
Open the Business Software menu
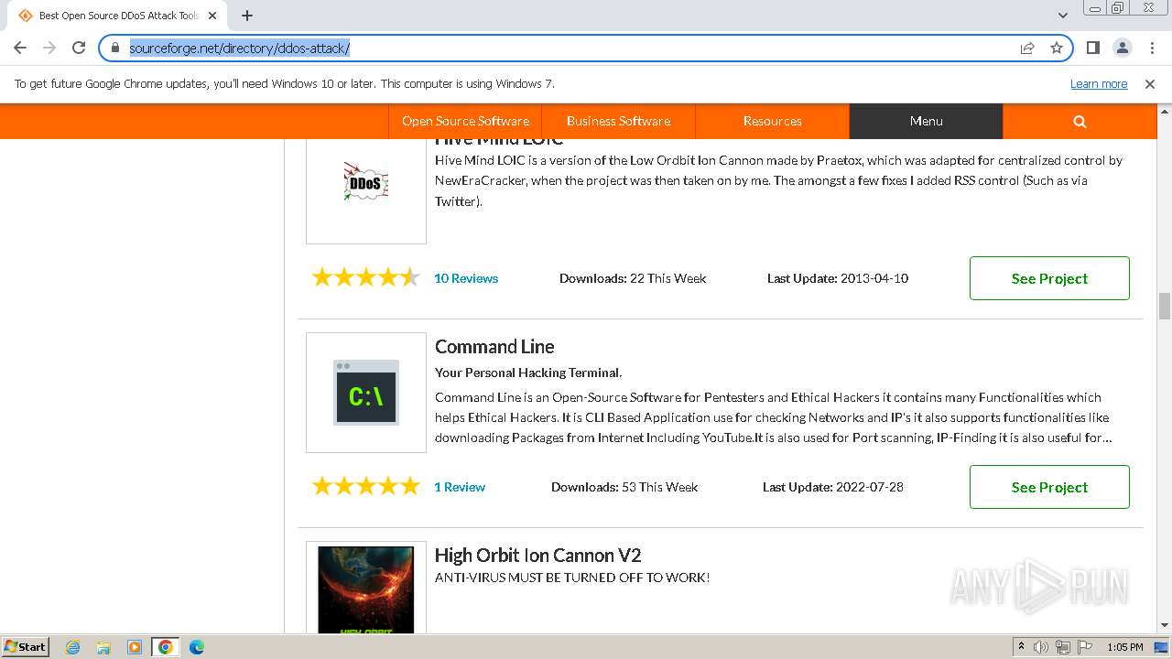point(618,121)
